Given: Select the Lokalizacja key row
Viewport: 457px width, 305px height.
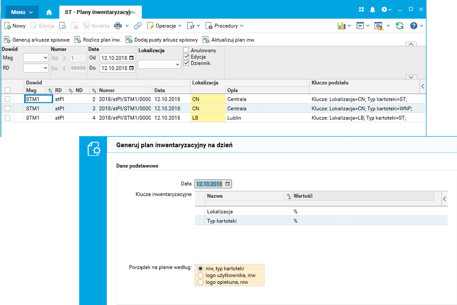Looking at the screenshot, I should pos(321,212).
